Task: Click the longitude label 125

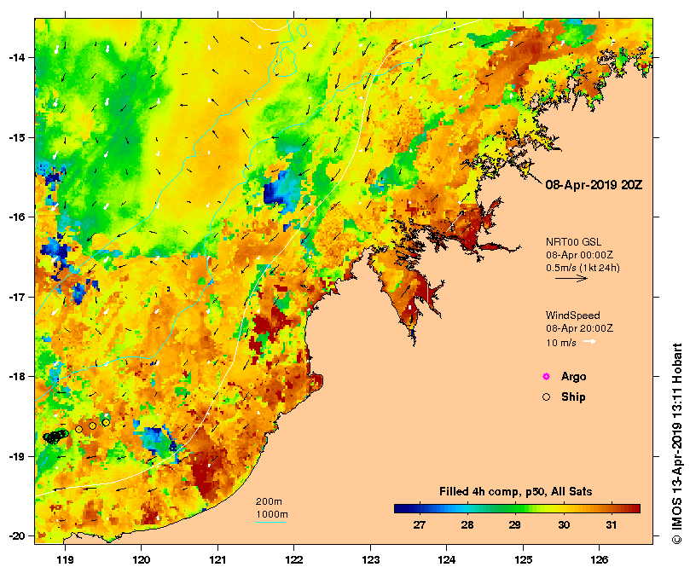Action: pyautogui.click(x=523, y=560)
